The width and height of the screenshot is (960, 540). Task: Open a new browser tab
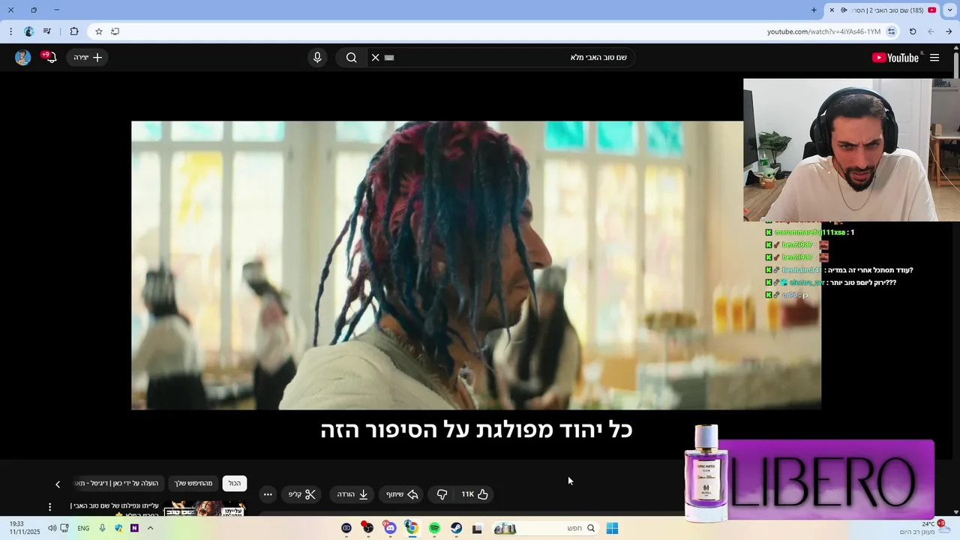(814, 10)
